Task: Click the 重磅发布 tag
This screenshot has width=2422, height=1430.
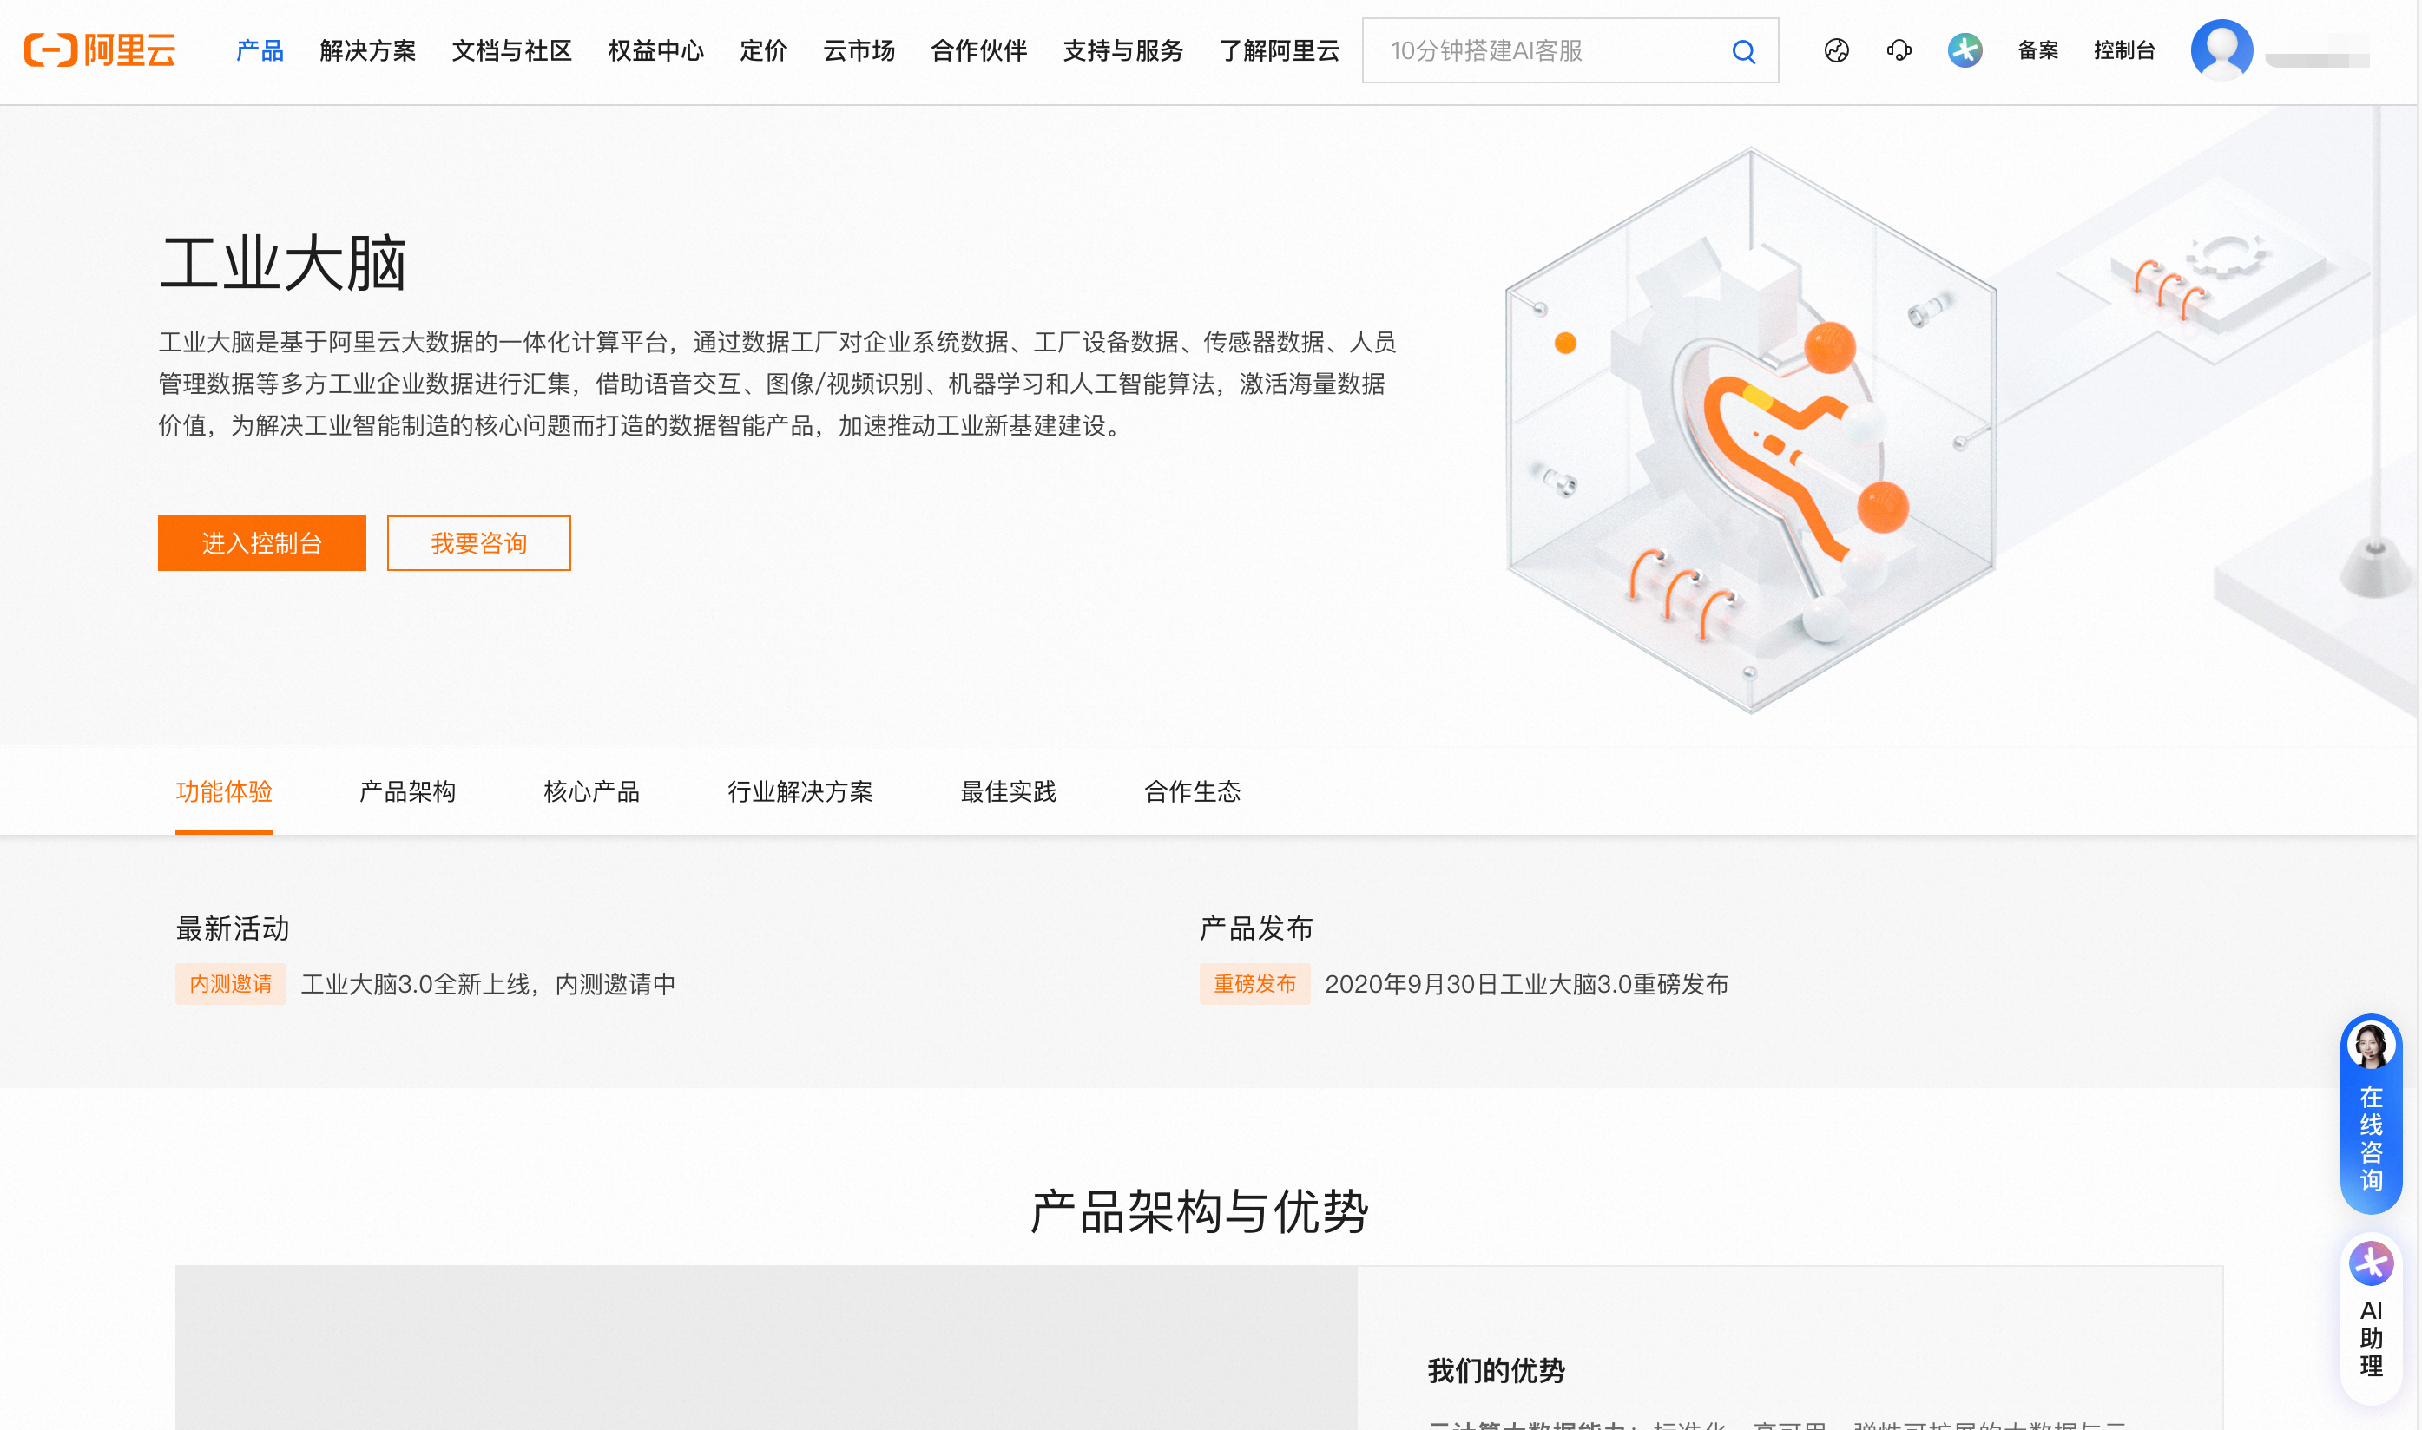Action: tap(1255, 984)
